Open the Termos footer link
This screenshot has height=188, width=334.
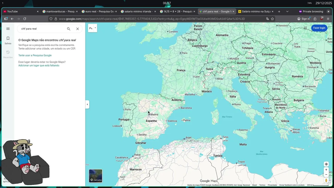pyautogui.click(x=262, y=185)
